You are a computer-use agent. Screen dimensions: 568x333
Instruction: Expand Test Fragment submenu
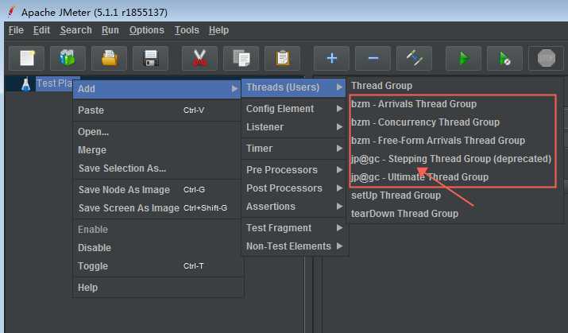click(294, 227)
